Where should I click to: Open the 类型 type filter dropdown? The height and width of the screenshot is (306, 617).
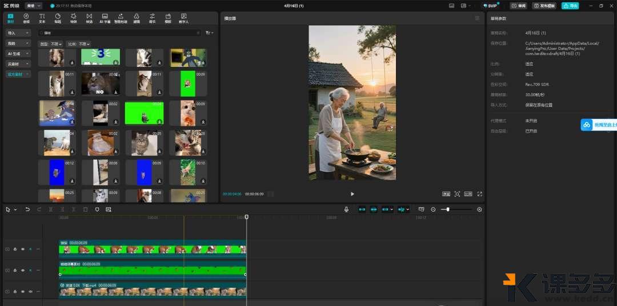pyautogui.click(x=50, y=44)
